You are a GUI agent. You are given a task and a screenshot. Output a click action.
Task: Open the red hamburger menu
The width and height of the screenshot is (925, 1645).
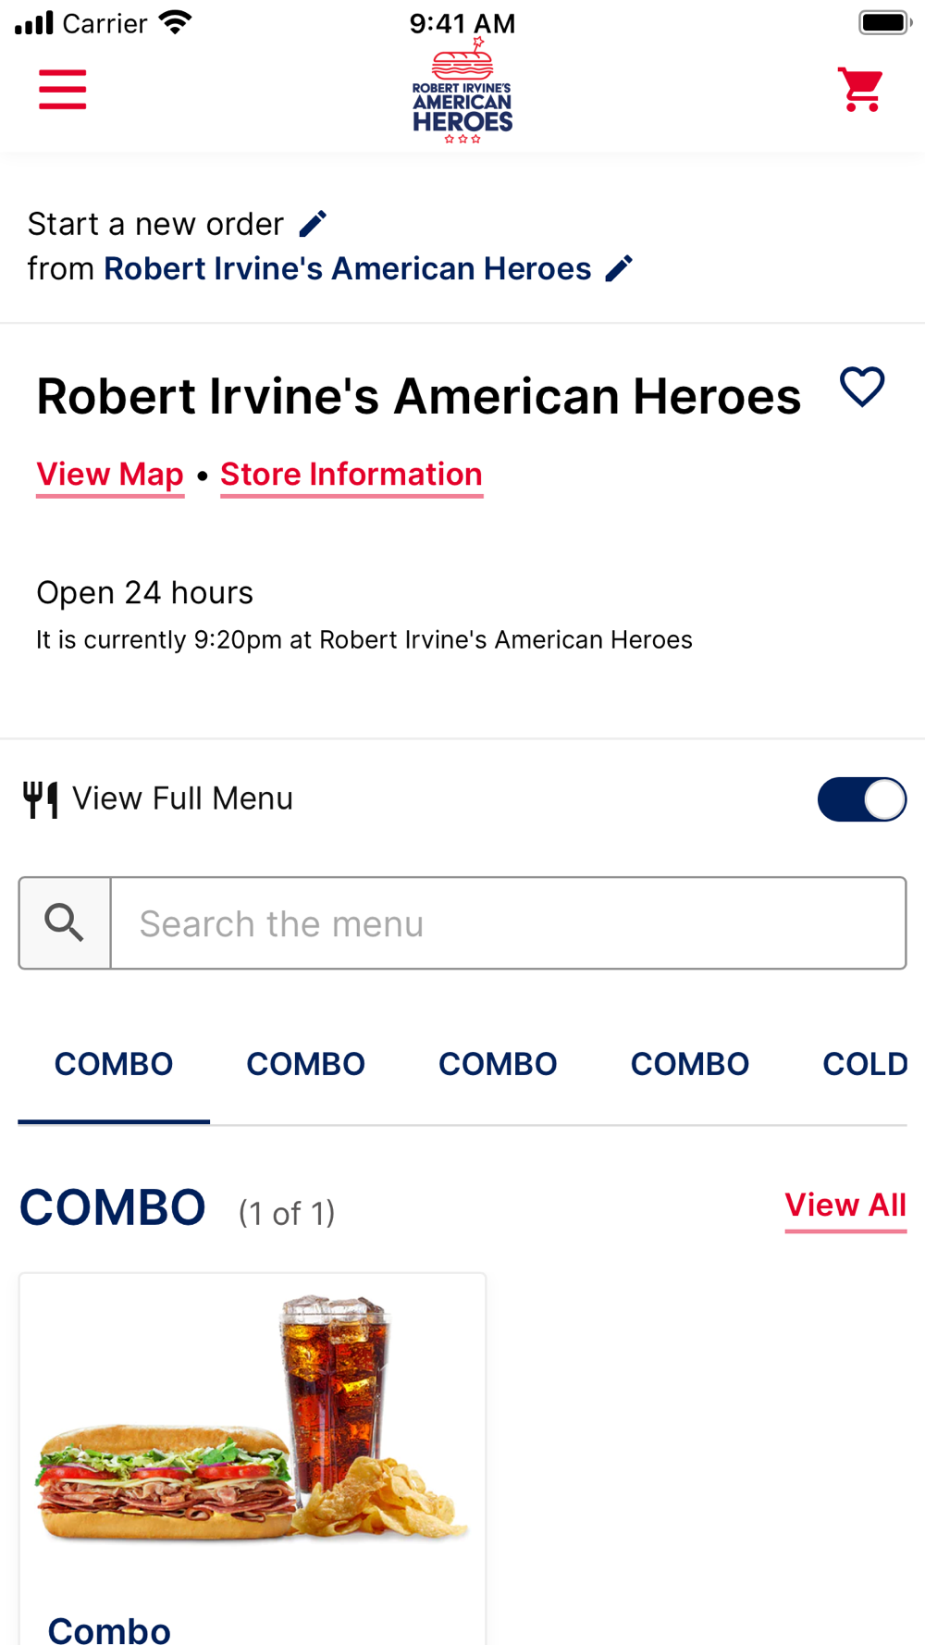pos(62,90)
